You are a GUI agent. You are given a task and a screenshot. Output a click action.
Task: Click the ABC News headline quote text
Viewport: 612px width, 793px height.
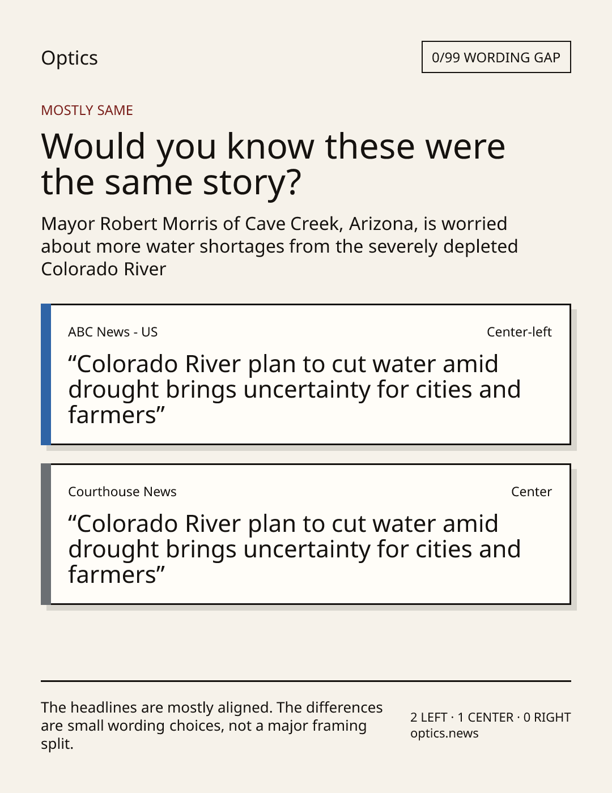click(x=294, y=390)
